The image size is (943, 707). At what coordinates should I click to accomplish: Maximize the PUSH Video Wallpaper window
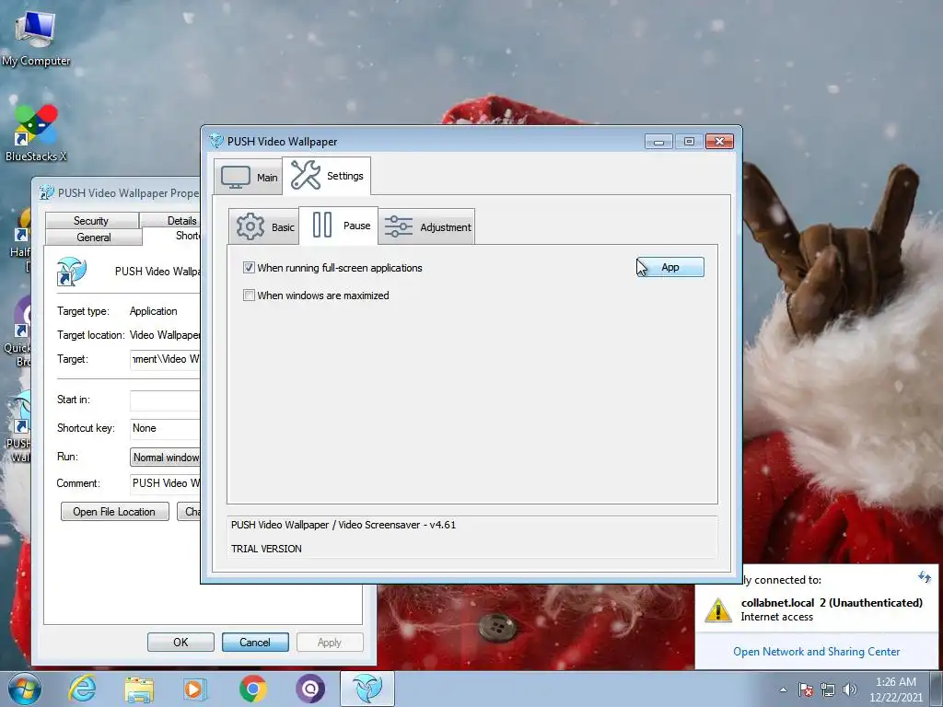coord(689,141)
